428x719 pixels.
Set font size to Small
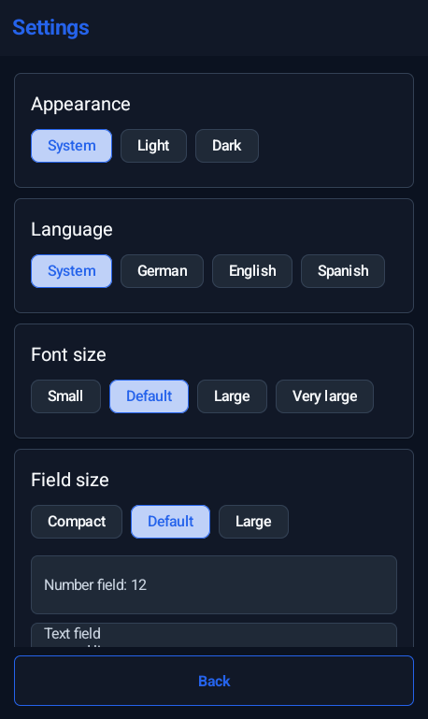tap(65, 396)
